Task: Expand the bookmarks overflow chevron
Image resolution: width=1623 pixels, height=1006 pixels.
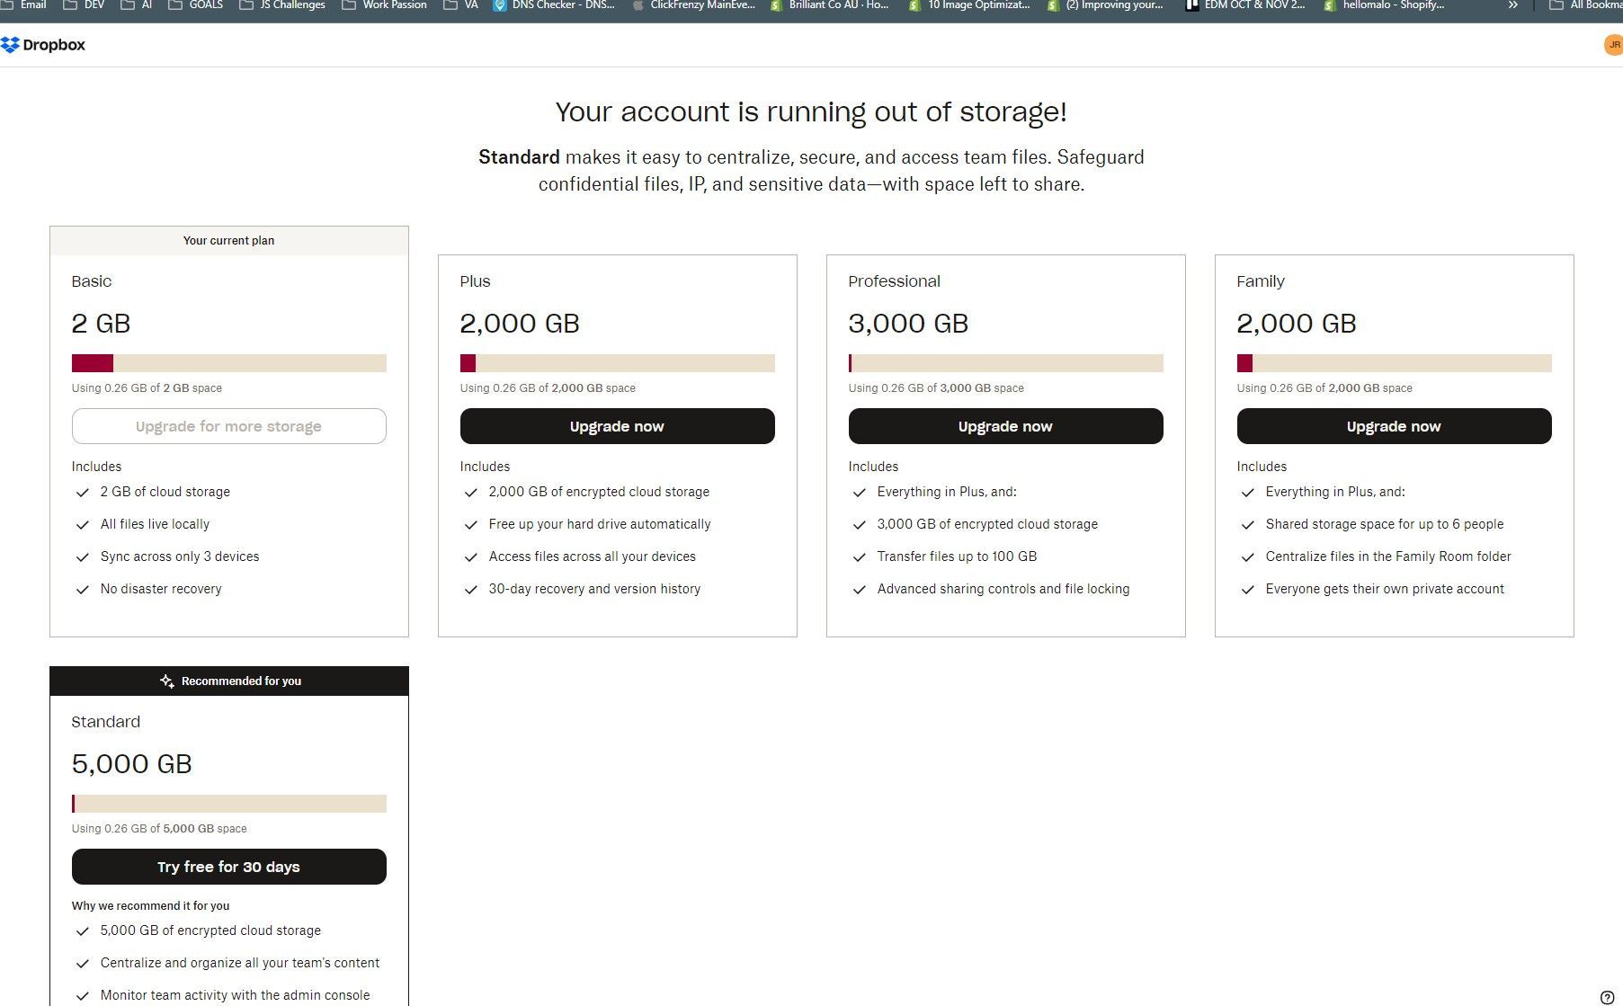Action: click(1513, 5)
